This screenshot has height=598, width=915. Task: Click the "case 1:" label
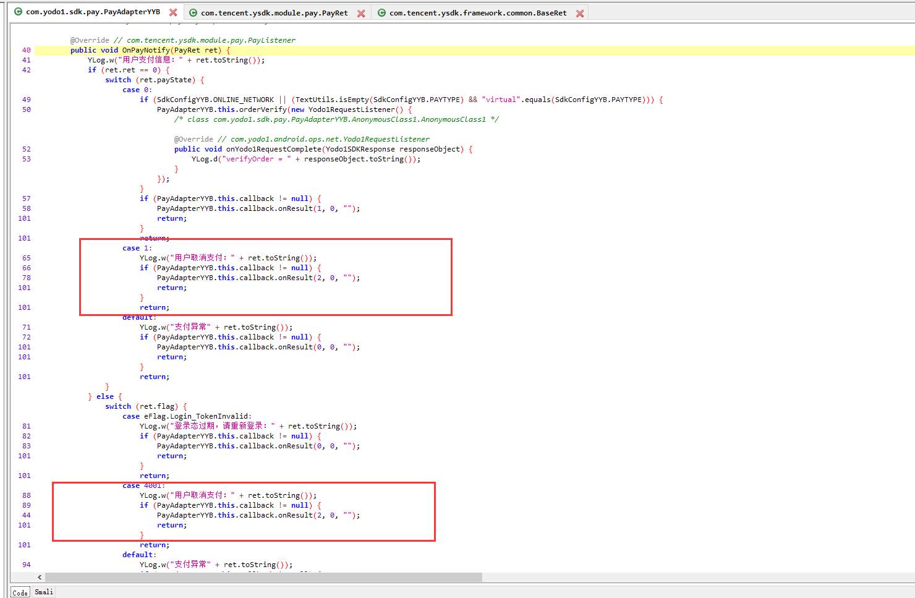137,248
